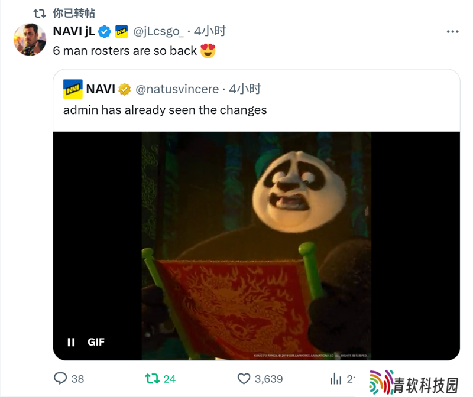
Task: Open the three-dot more options menu
Action: click(452, 32)
